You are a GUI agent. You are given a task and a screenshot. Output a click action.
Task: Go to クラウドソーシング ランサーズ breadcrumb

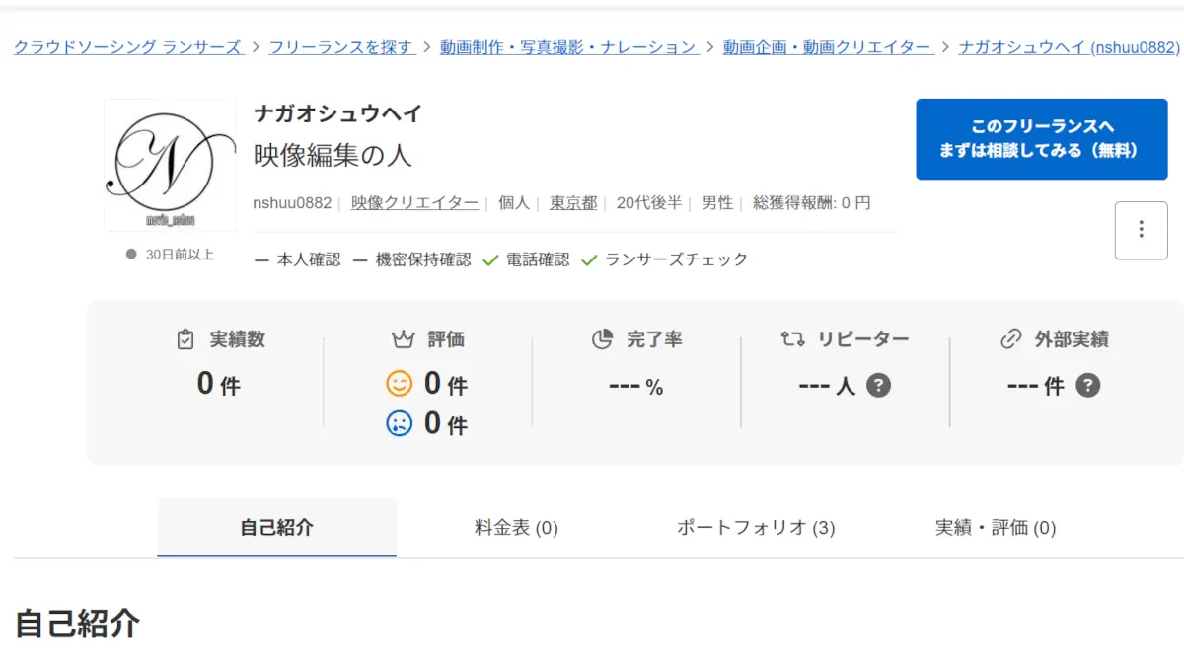pyautogui.click(x=128, y=47)
